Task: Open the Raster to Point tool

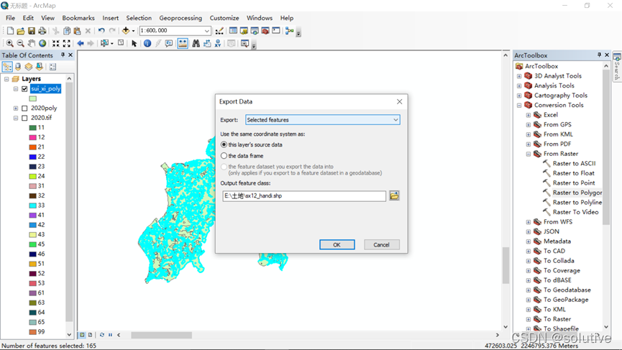Action: [574, 183]
